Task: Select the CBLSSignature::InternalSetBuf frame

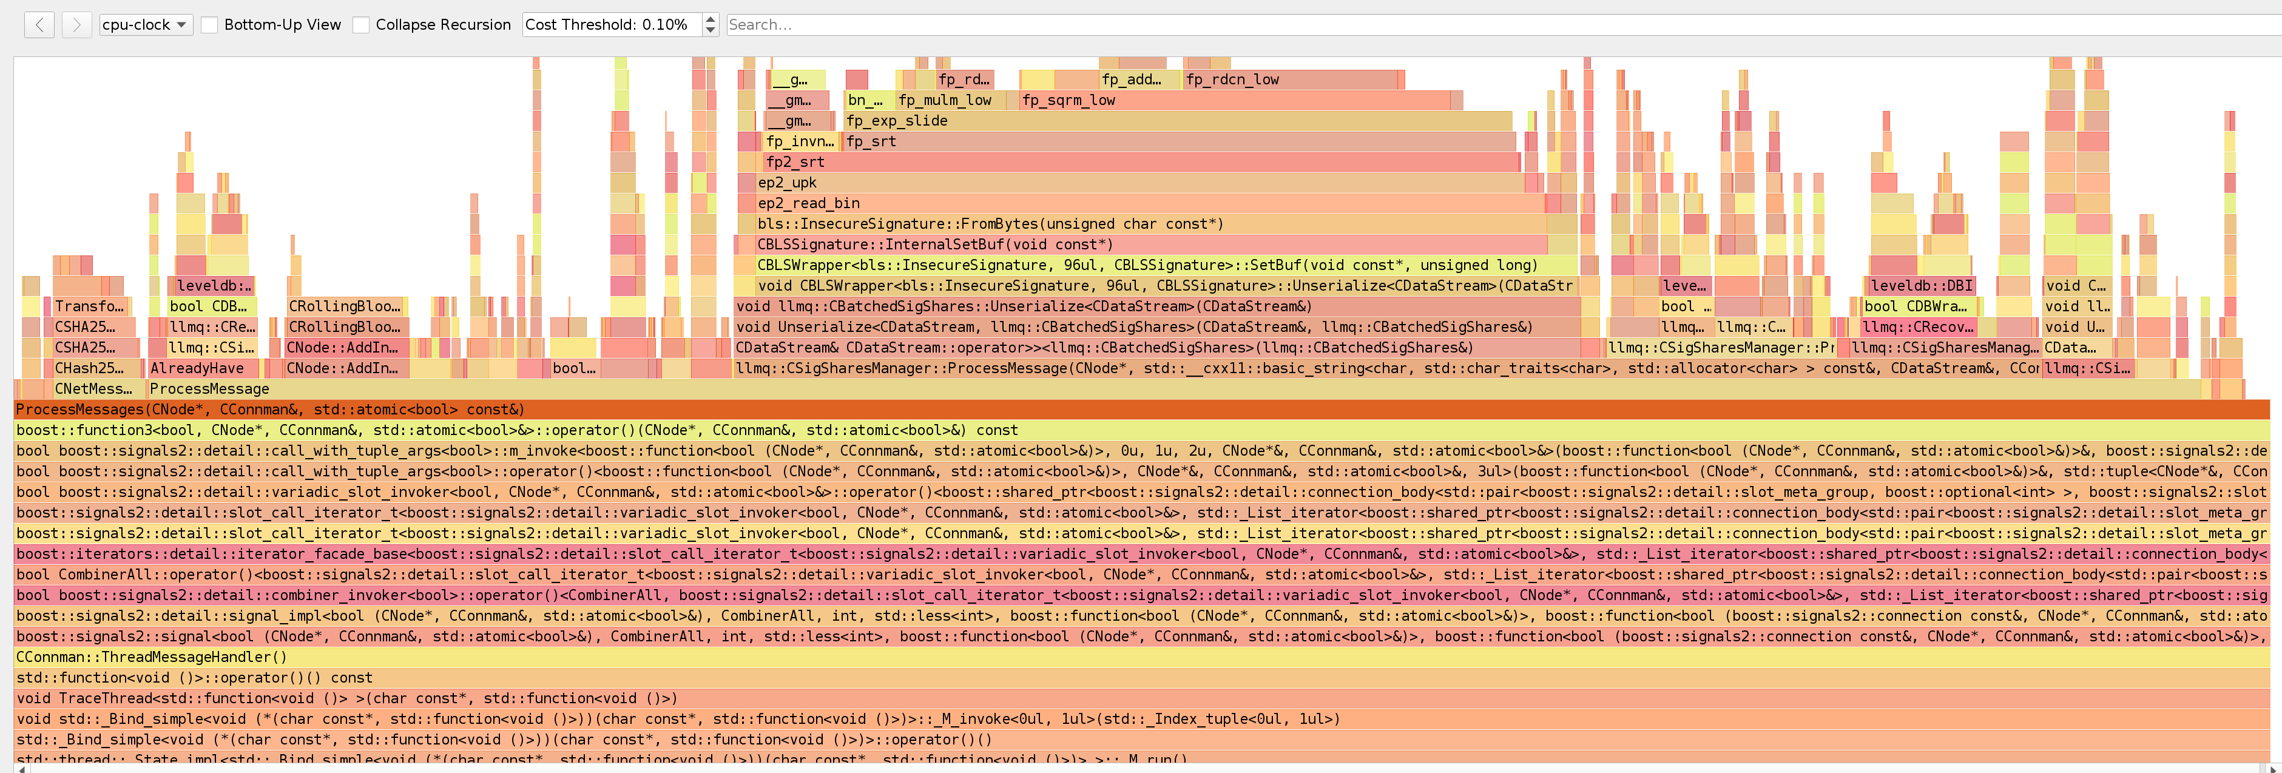Action: tap(1151, 245)
